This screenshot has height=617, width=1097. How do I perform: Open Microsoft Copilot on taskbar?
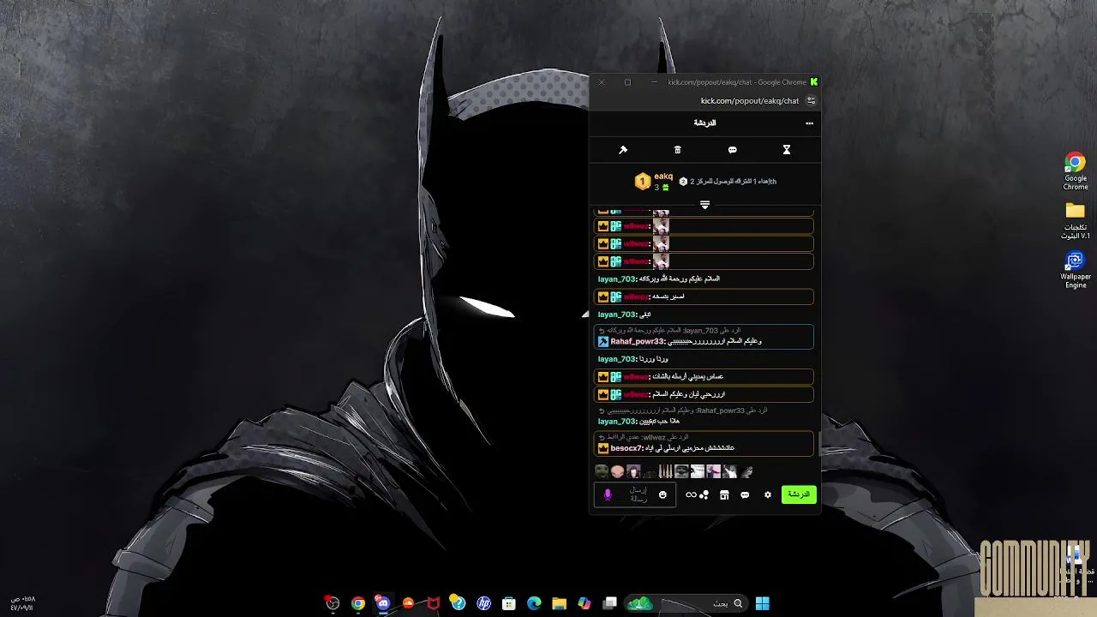(584, 603)
